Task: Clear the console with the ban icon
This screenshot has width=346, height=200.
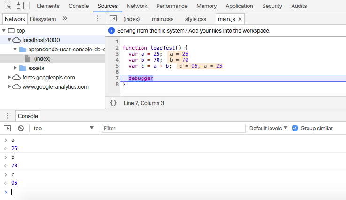Action: 21,128
